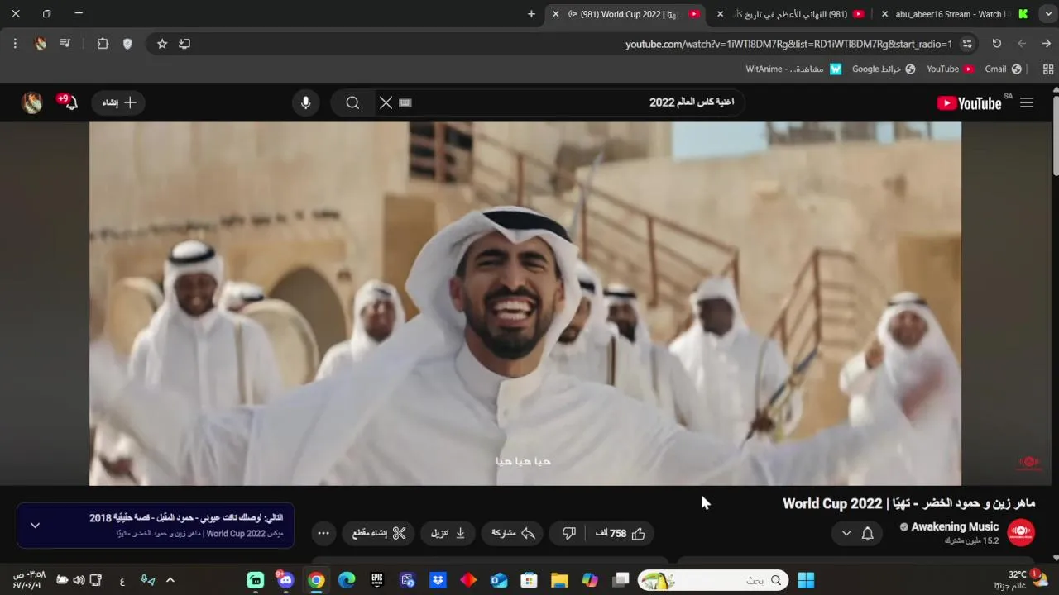Click the video player to pause
The image size is (1059, 595).
pos(525,303)
